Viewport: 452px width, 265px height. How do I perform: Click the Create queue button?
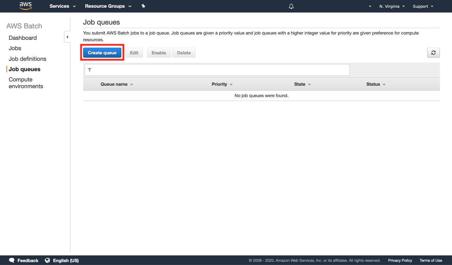pos(102,53)
